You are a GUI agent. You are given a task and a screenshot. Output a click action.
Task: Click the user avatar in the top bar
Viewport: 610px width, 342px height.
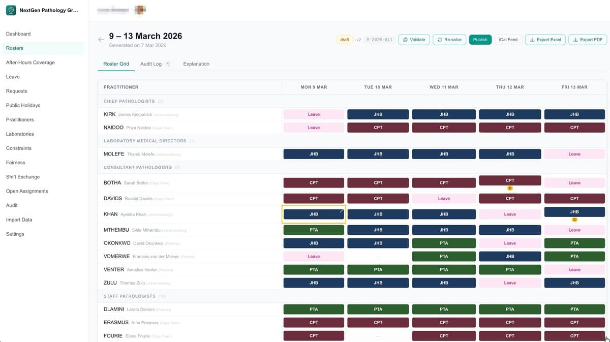pyautogui.click(x=140, y=10)
